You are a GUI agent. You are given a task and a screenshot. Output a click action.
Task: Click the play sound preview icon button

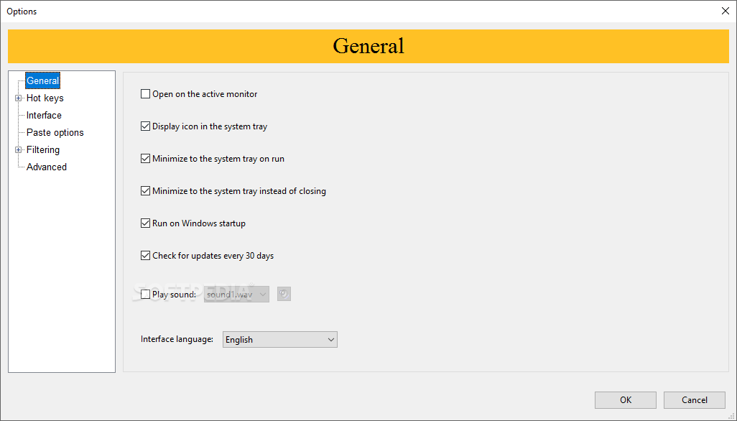(x=284, y=294)
